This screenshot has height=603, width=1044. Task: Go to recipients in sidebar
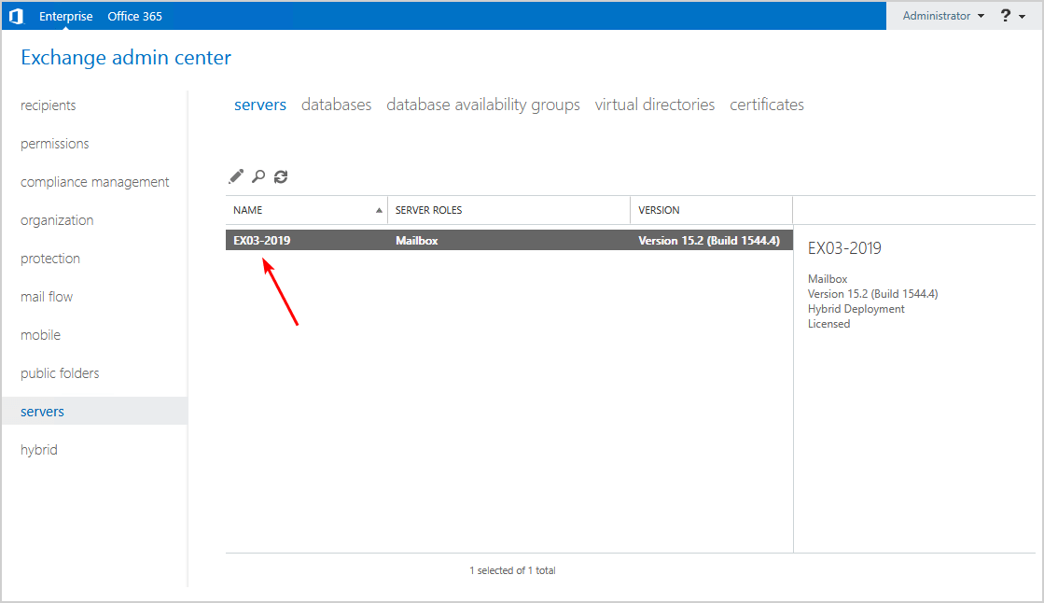[48, 105]
